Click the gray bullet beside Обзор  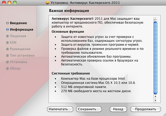[x=7, y=69]
